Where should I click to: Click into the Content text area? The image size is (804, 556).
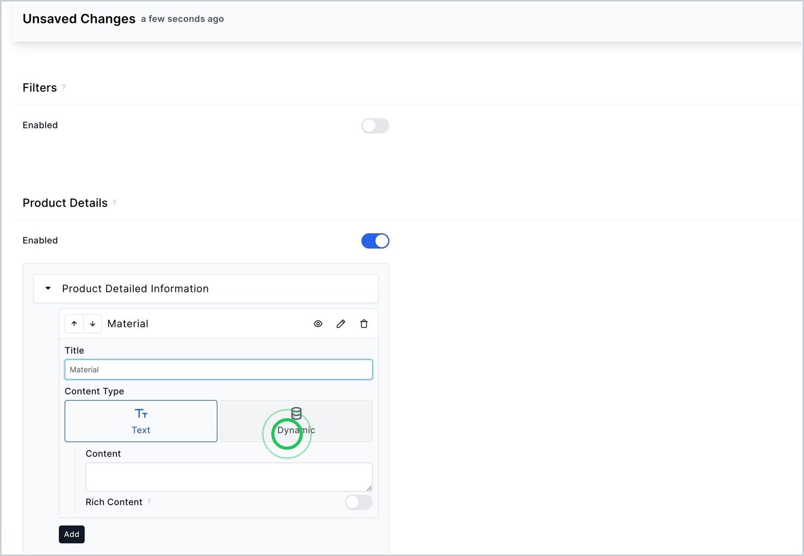pos(229,477)
